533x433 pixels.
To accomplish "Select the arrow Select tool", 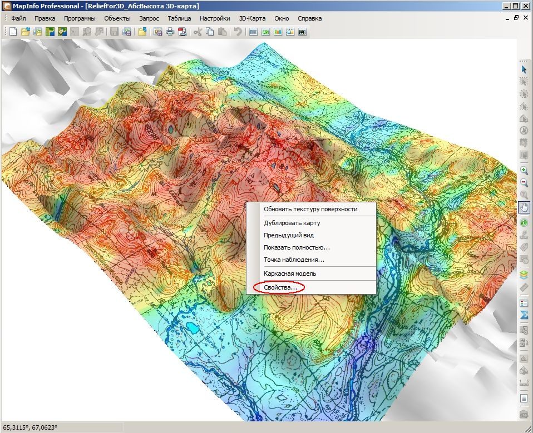I will (524, 69).
